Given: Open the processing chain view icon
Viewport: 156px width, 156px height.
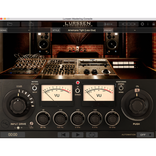Looking at the screenshot, I should pos(129,24).
